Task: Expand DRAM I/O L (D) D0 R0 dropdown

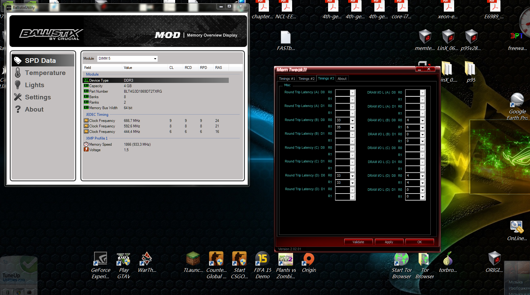Action: (422, 176)
